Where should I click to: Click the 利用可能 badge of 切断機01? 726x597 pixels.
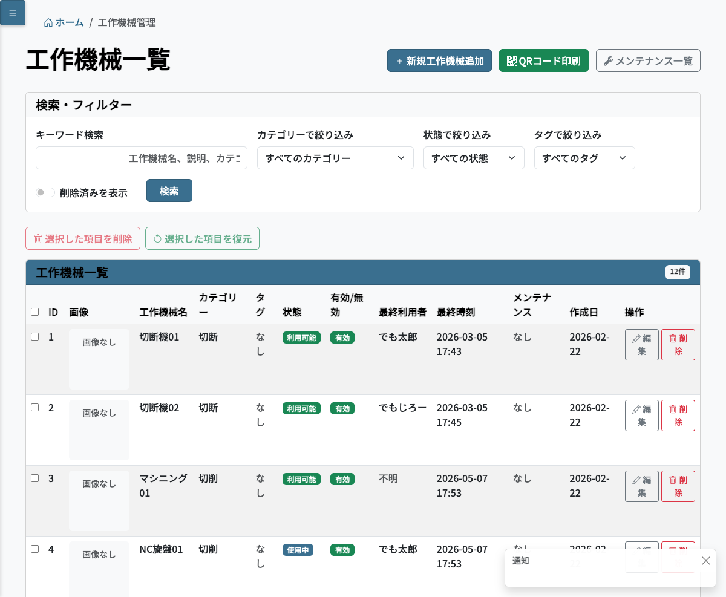(x=301, y=338)
